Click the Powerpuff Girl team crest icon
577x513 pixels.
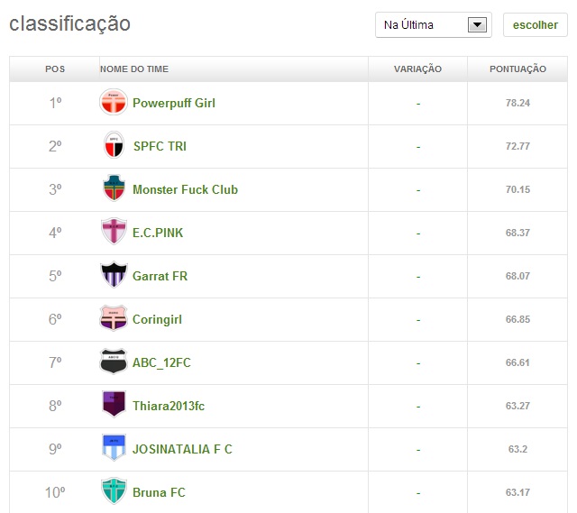[114, 102]
